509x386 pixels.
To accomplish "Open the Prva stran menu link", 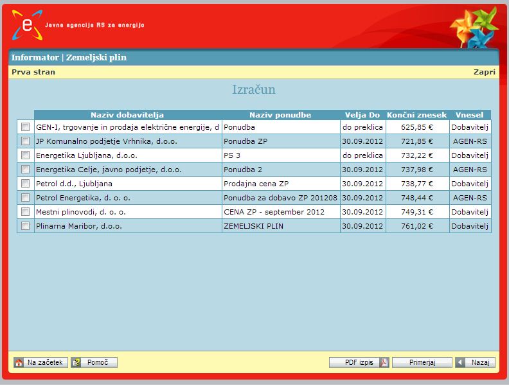I will (x=33, y=72).
